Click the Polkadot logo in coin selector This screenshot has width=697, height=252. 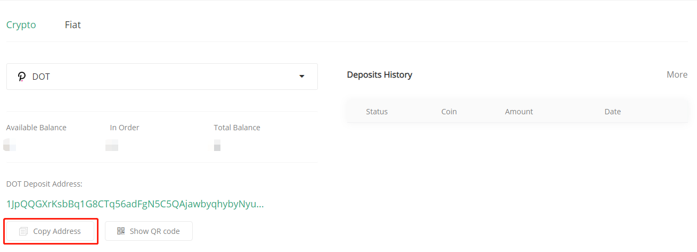click(22, 77)
